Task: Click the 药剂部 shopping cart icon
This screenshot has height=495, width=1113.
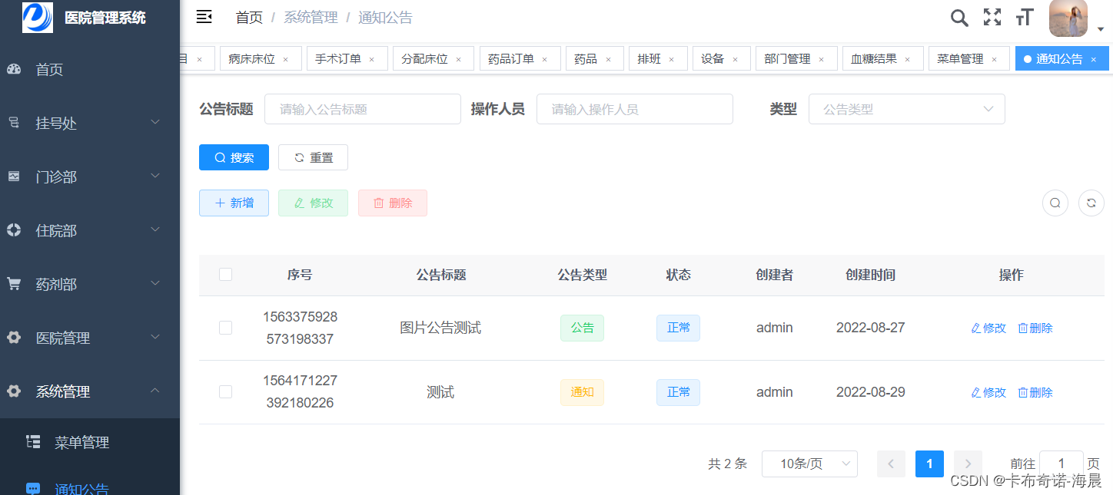Action: 14,284
